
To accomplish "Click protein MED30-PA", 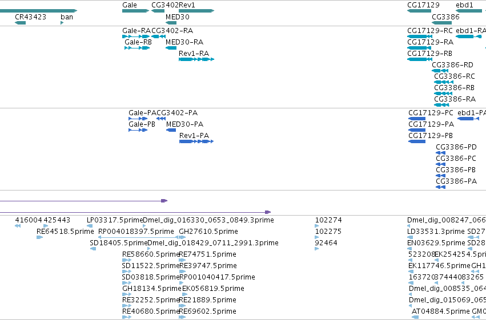I will (171, 130).
